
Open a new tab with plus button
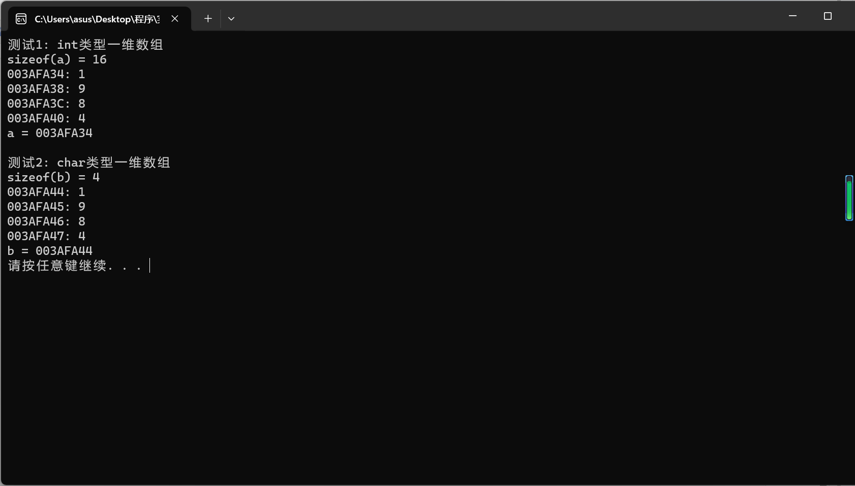point(208,19)
